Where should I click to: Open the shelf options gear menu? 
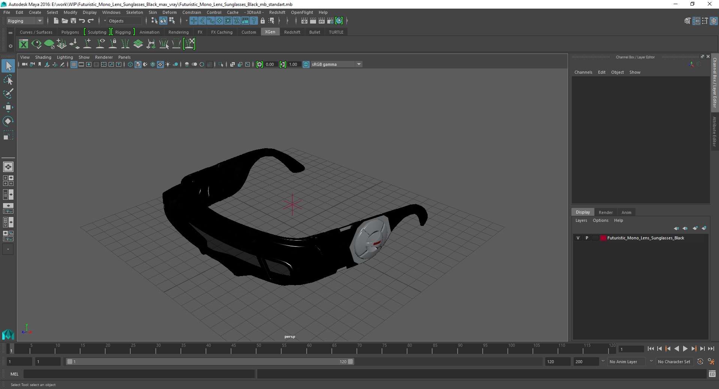coord(10,46)
